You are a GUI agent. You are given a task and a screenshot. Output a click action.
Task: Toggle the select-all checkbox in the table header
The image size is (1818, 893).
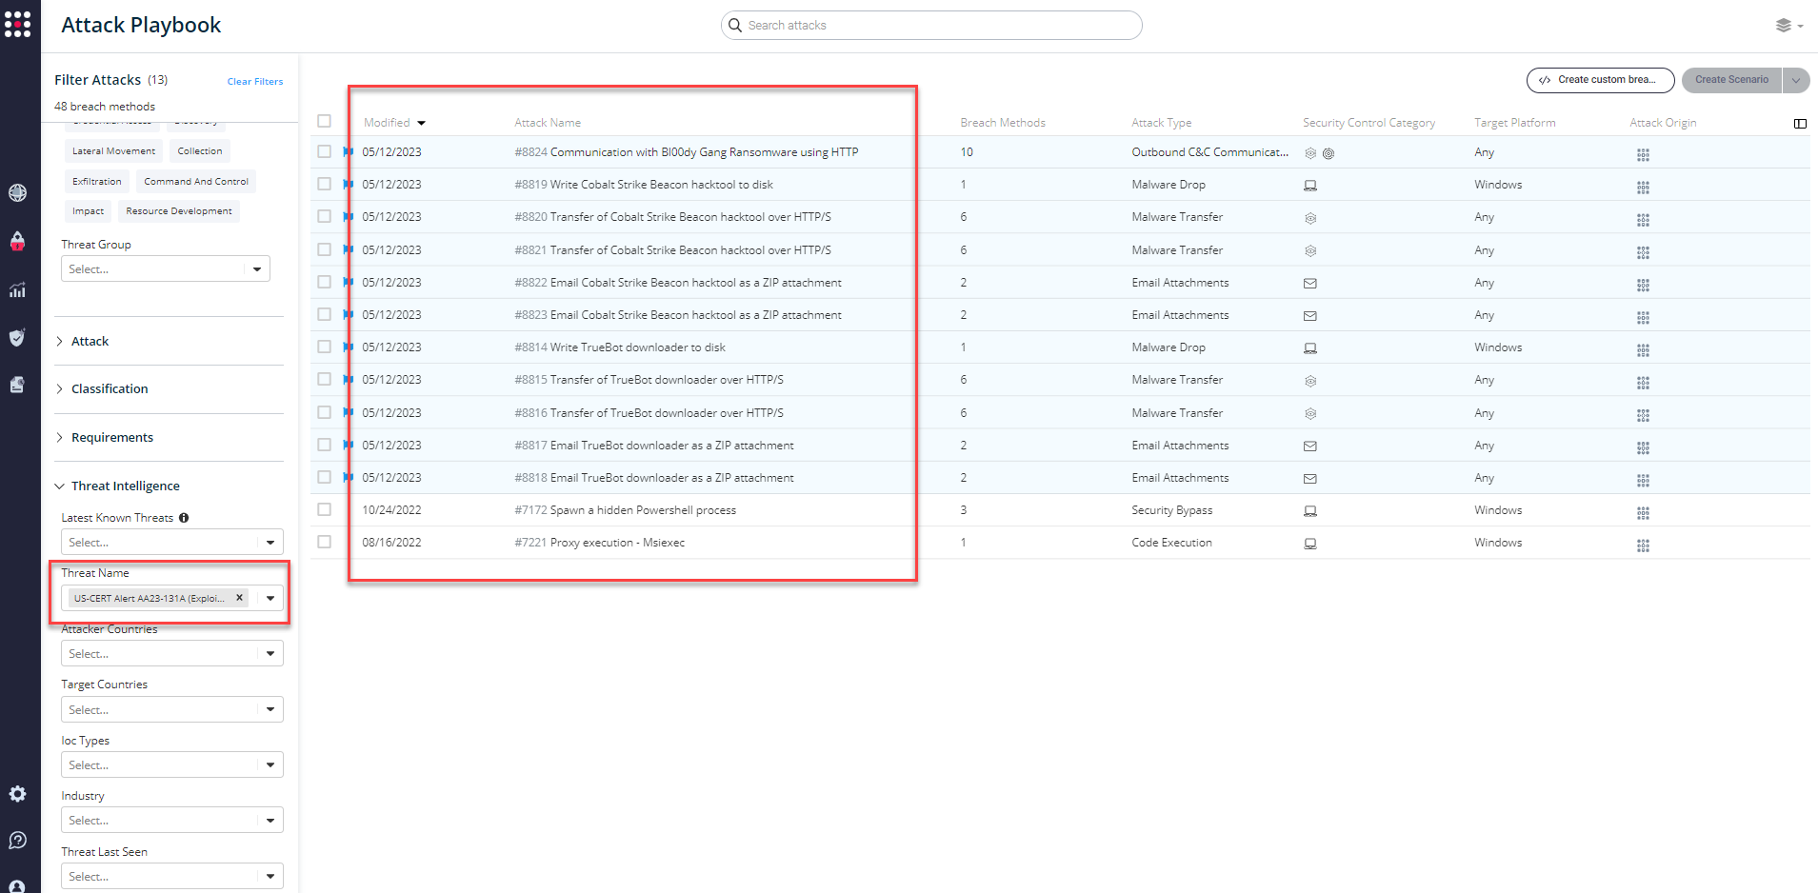pyautogui.click(x=324, y=121)
